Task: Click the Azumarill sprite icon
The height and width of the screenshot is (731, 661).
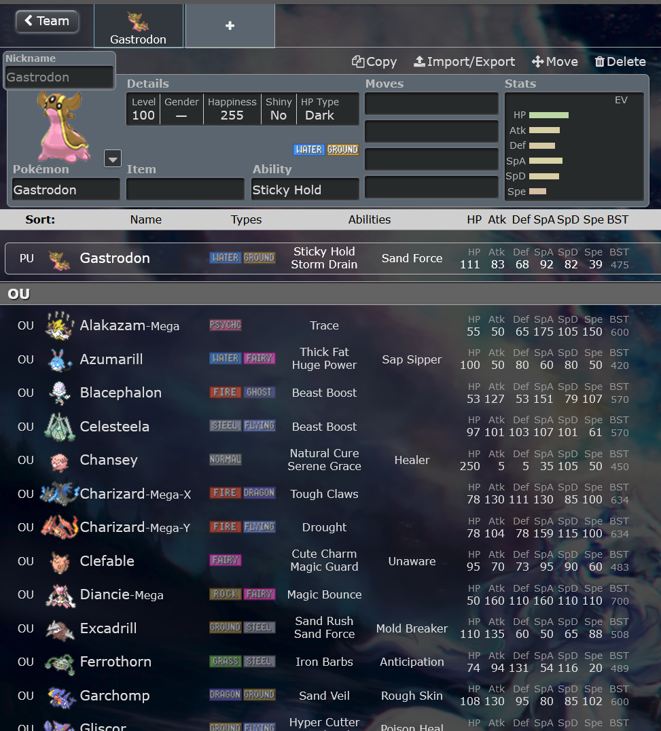Action: click(x=60, y=359)
